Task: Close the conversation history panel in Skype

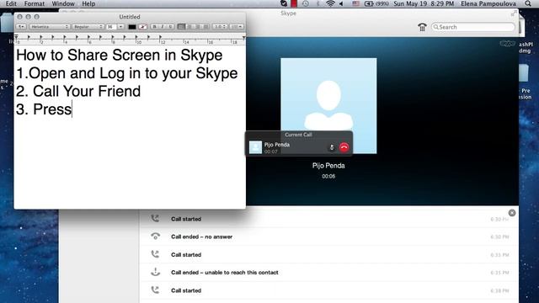Action: point(512,213)
